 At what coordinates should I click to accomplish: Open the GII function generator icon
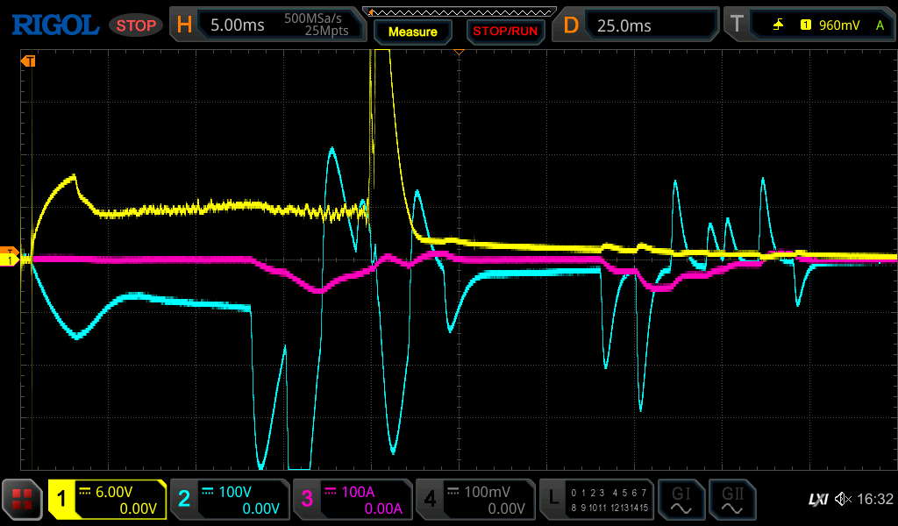[731, 500]
